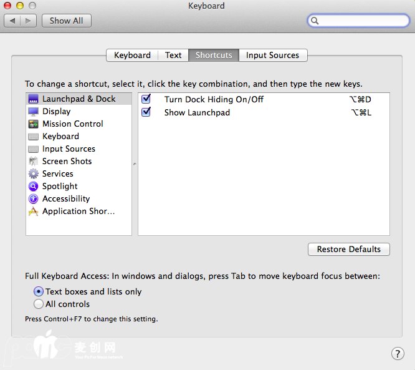Viewport: 415px width, 370px height.
Task: Select the All controls radio button
Action: pyautogui.click(x=39, y=304)
